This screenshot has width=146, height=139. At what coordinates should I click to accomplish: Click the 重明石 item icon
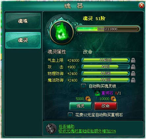(x=97, y=93)
